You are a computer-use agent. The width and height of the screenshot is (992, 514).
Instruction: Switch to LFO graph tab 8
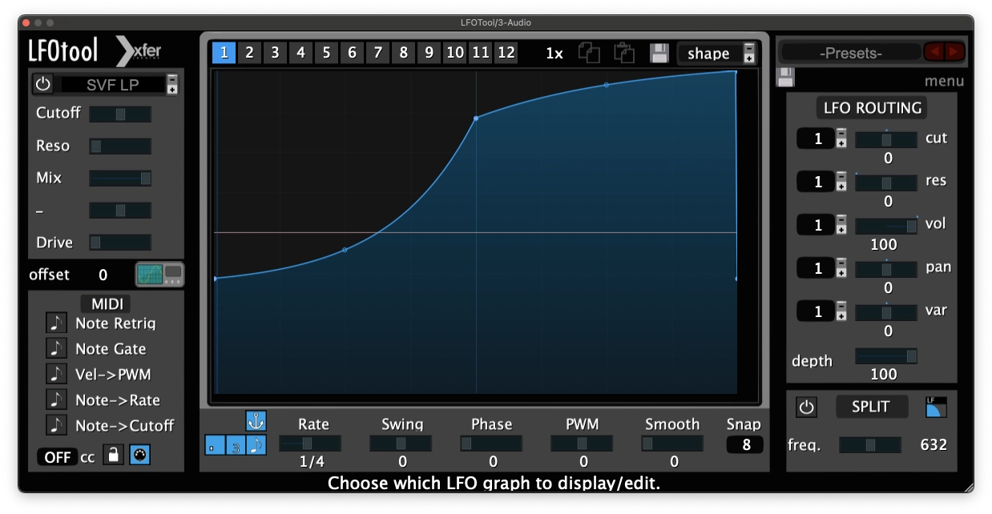[403, 53]
